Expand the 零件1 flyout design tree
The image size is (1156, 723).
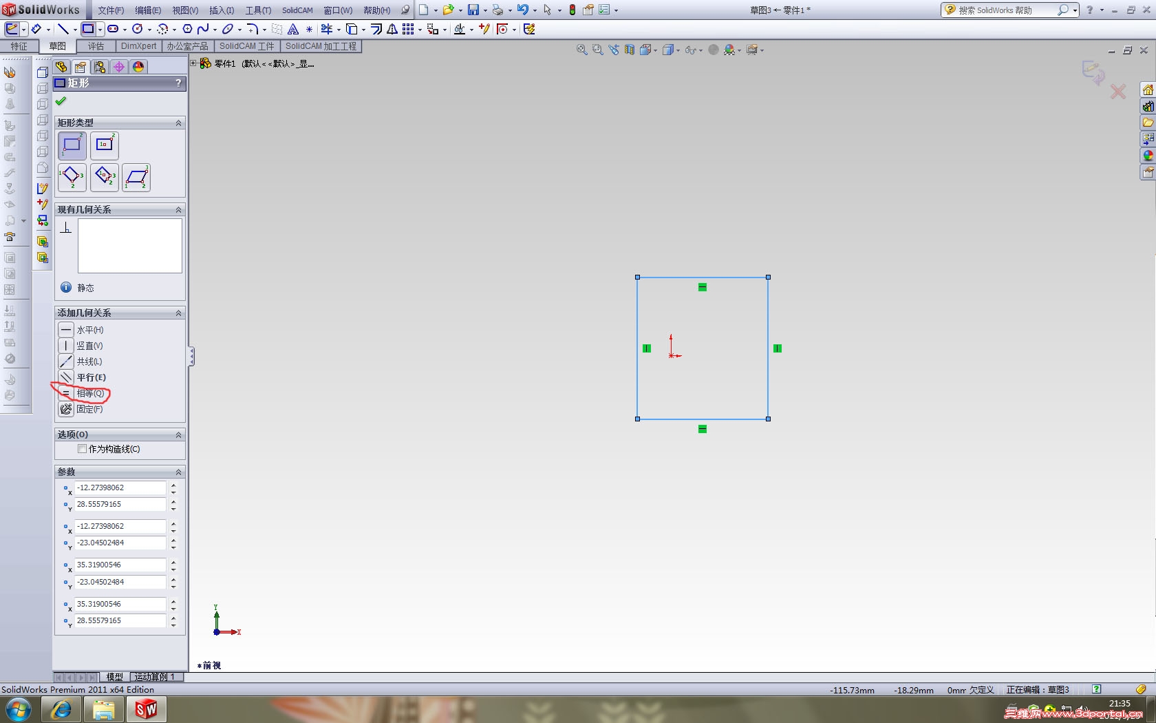[194, 63]
